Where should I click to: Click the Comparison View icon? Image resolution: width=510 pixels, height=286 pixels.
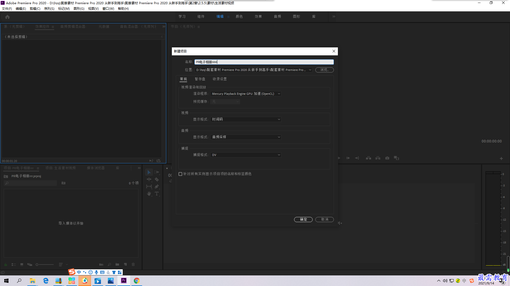397,158
